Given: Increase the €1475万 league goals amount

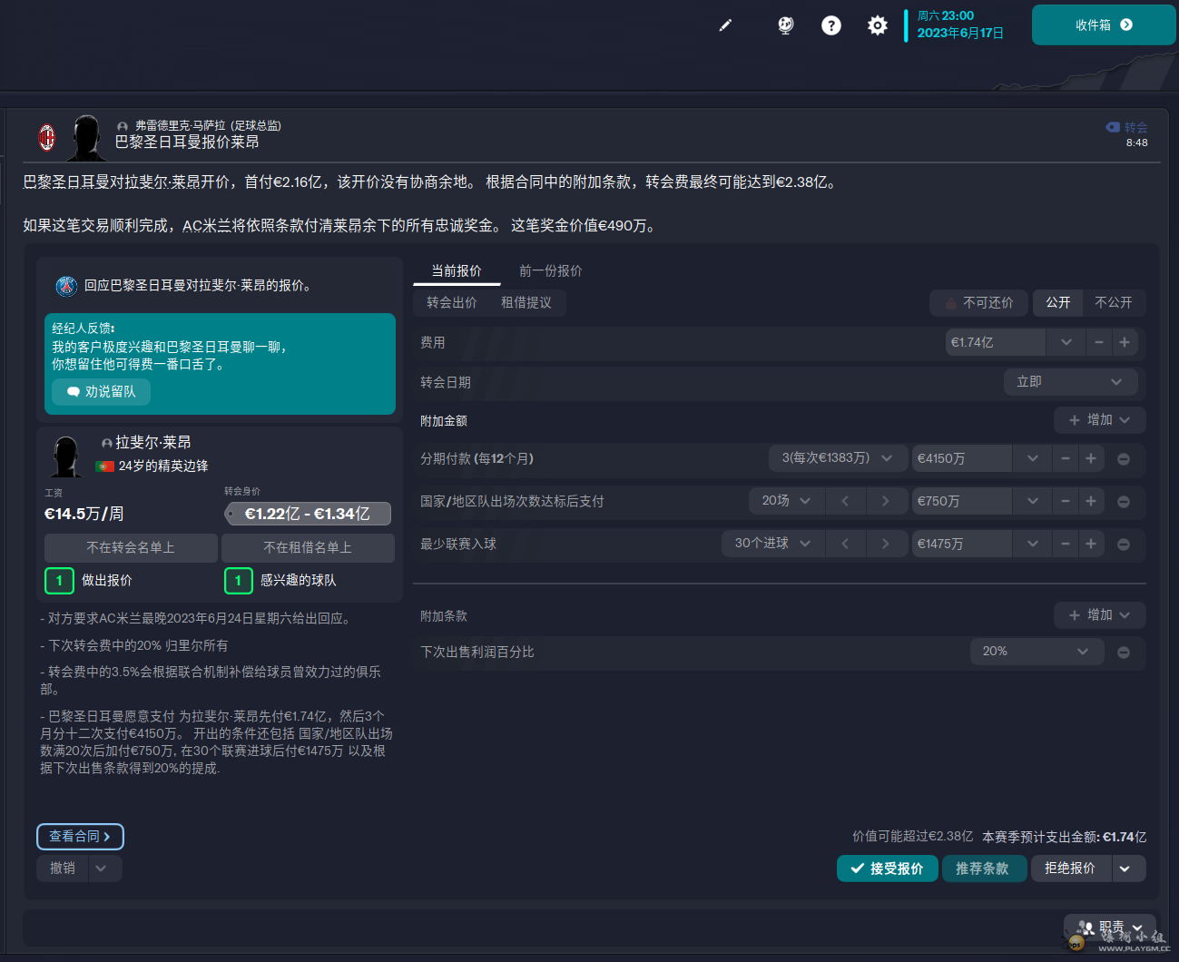Looking at the screenshot, I should (1091, 544).
